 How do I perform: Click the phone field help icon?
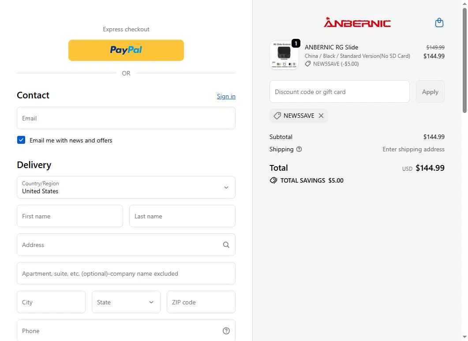tap(226, 331)
